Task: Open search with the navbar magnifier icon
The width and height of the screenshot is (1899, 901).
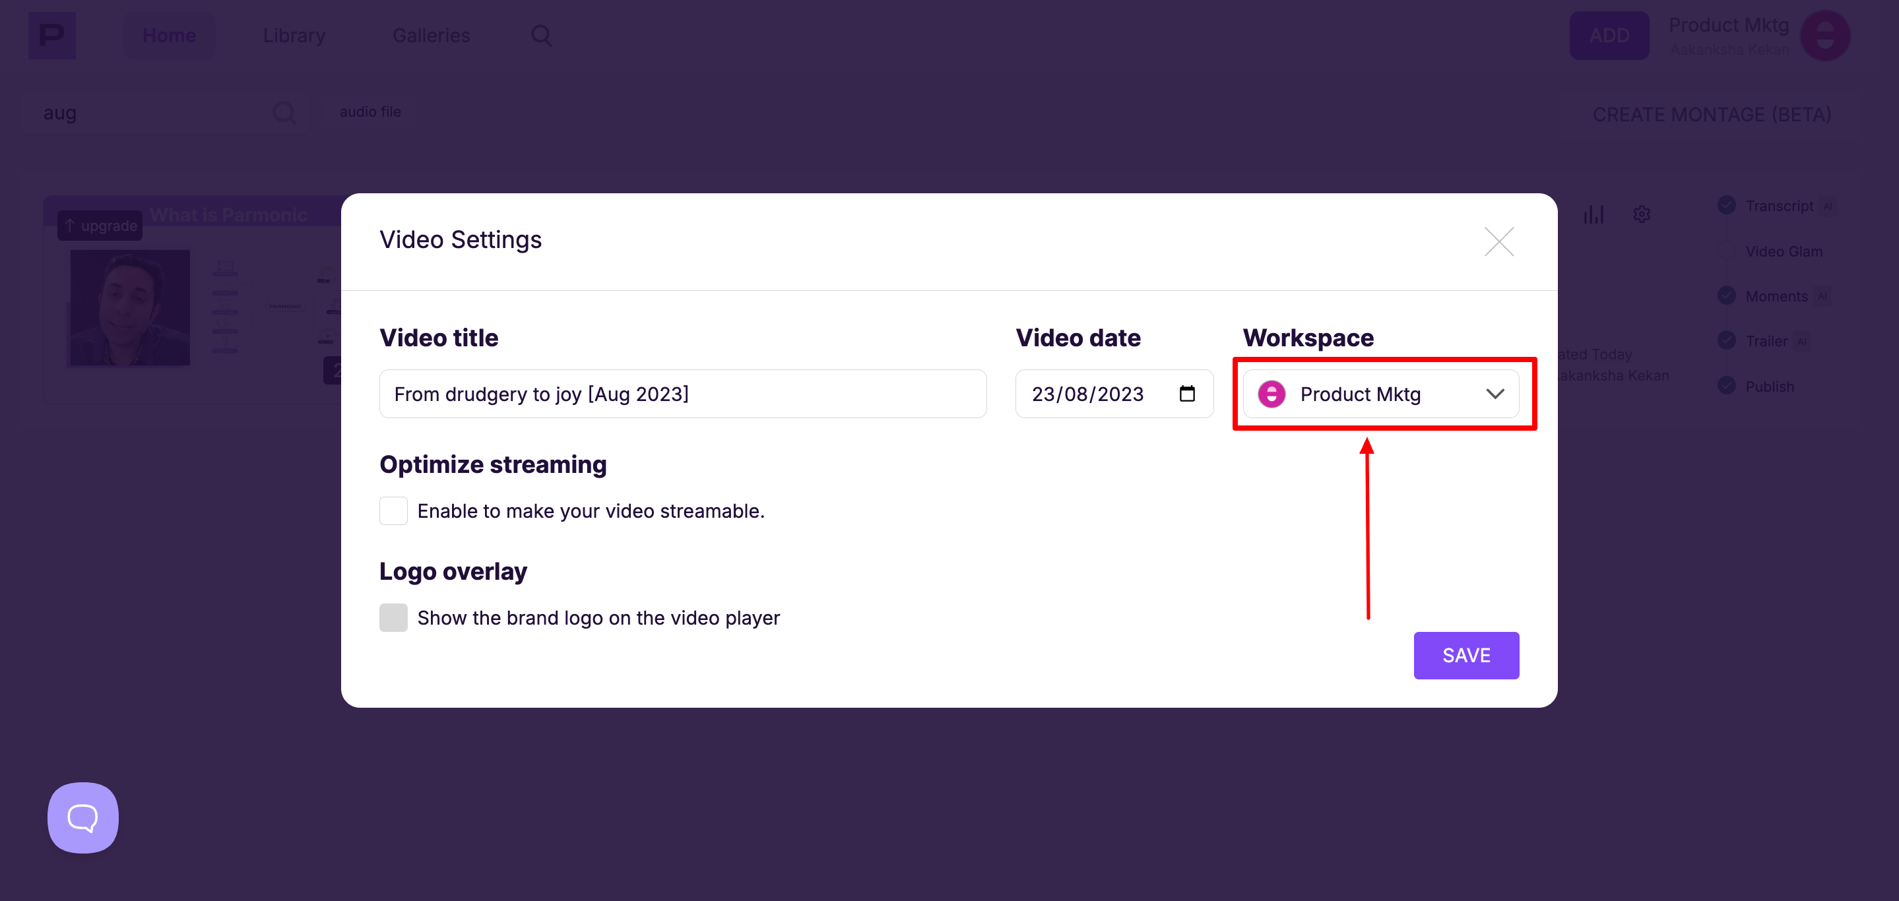Action: [x=541, y=34]
